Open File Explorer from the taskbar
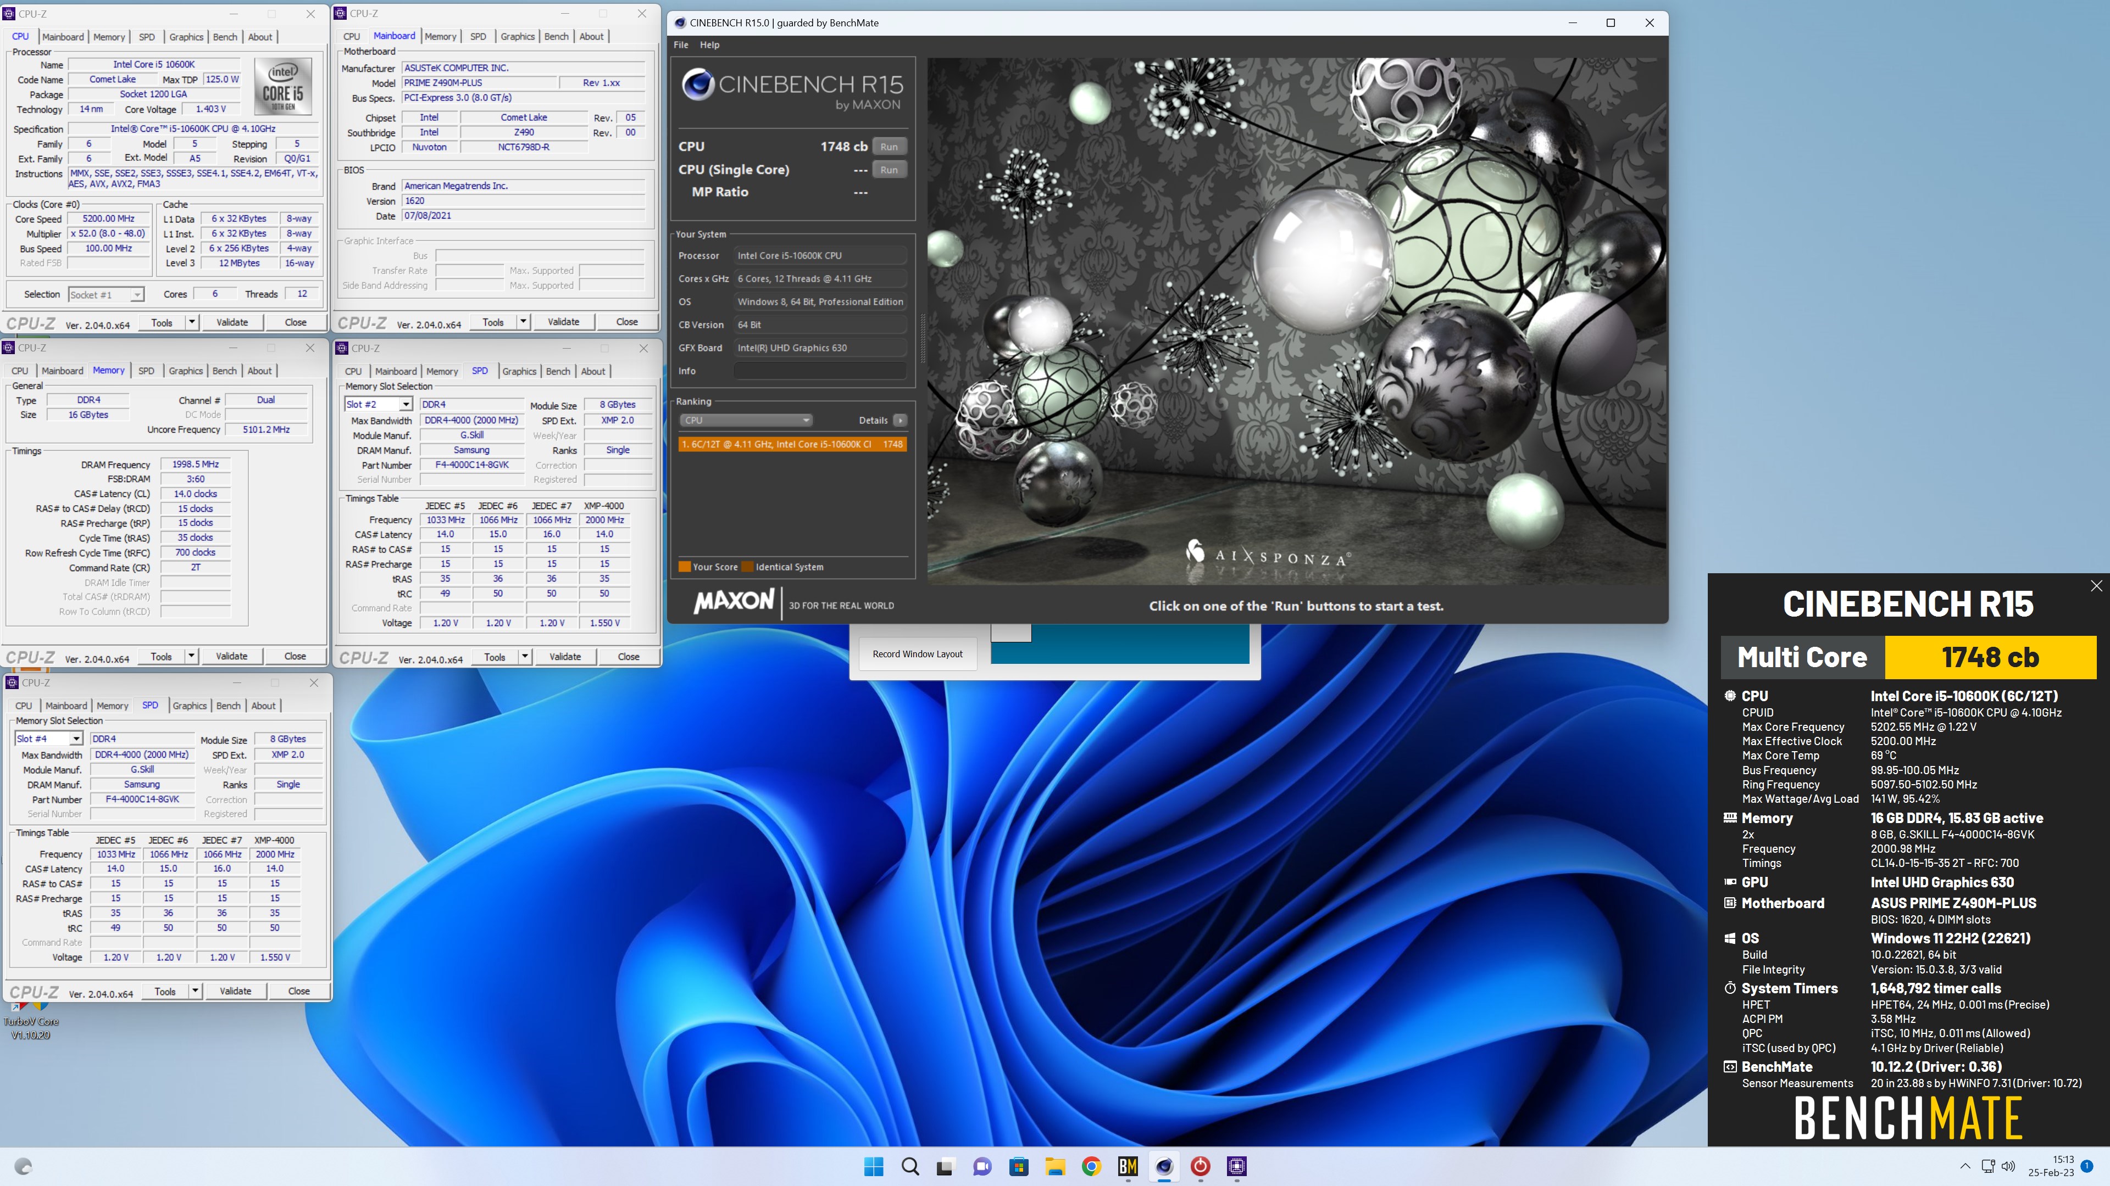Image resolution: width=2110 pixels, height=1186 pixels. click(x=1055, y=1166)
